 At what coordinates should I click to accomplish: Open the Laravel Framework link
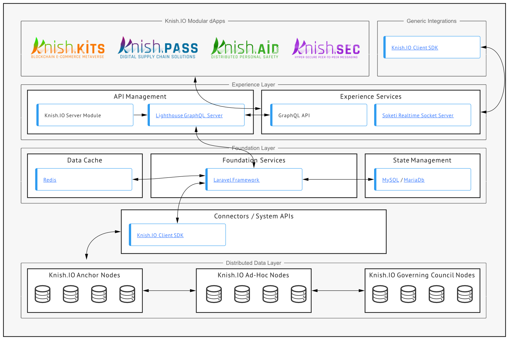click(x=236, y=180)
